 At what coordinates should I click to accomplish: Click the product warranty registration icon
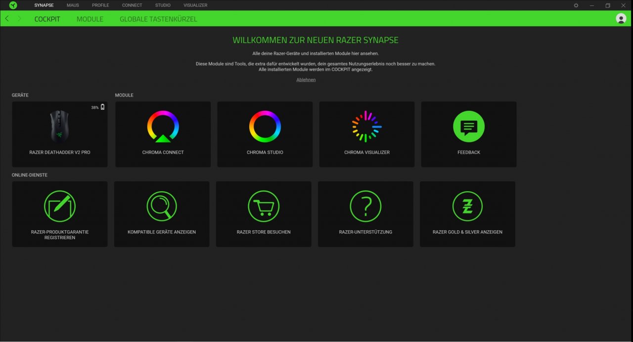click(x=59, y=206)
